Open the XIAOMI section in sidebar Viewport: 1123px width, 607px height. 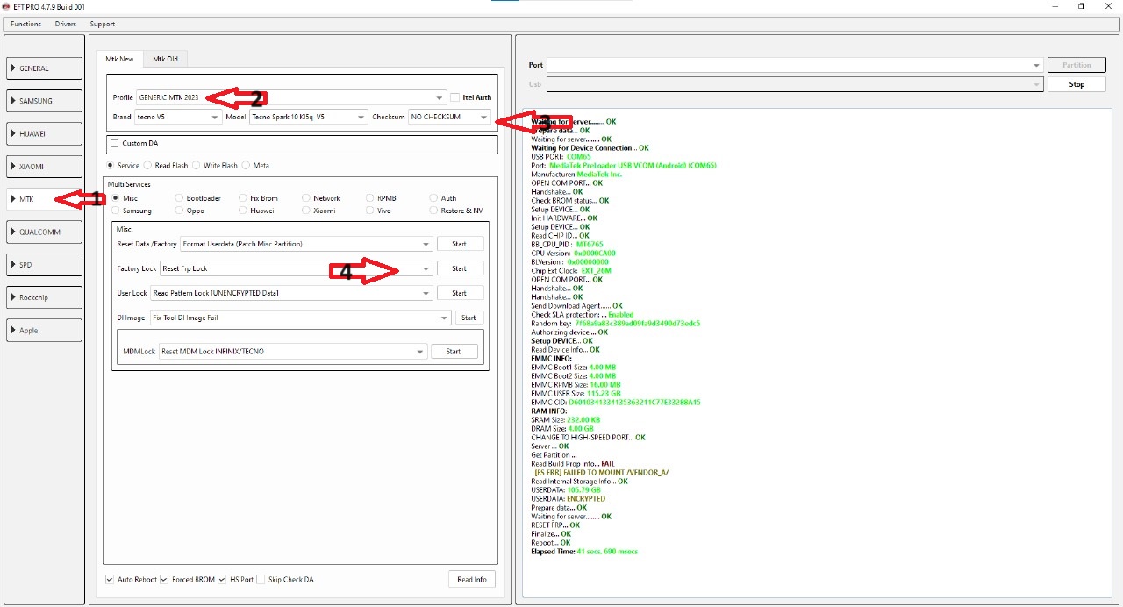click(44, 167)
